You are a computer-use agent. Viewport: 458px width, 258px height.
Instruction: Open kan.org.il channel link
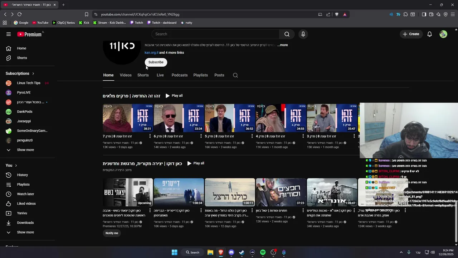[x=151, y=53]
